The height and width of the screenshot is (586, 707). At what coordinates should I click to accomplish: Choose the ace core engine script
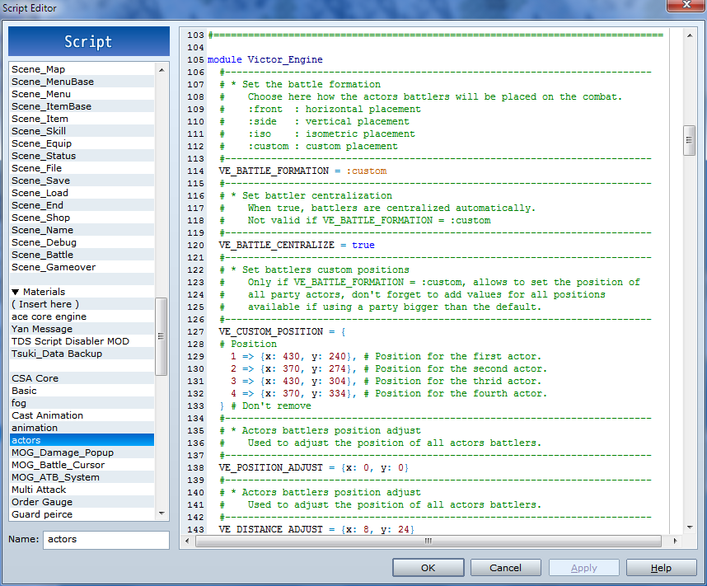pos(49,316)
